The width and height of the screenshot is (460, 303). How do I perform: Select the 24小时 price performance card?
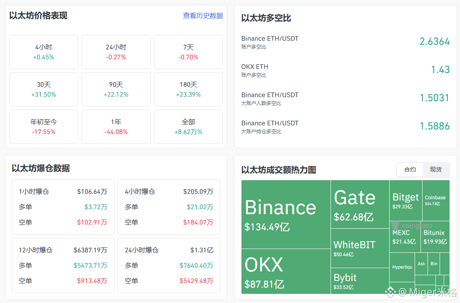tap(116, 52)
